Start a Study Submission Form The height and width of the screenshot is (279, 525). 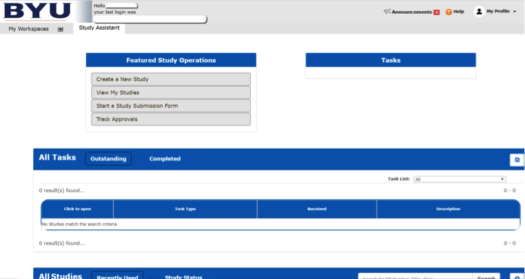[x=171, y=106]
